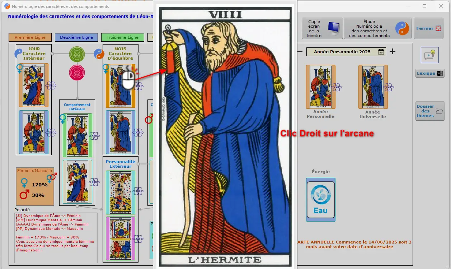Viewport: 451px width, 269px height.
Task: Click the puzzle piece beside the Année Personnelle card
Action: (337, 87)
